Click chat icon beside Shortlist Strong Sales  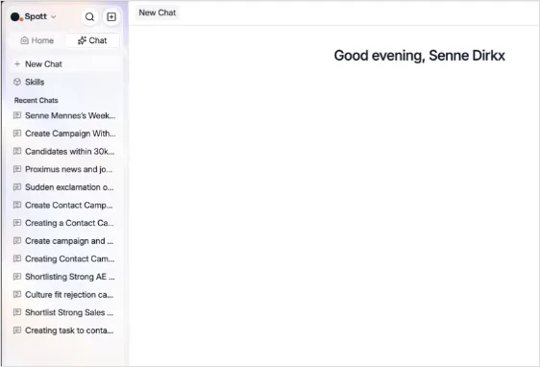[17, 312]
